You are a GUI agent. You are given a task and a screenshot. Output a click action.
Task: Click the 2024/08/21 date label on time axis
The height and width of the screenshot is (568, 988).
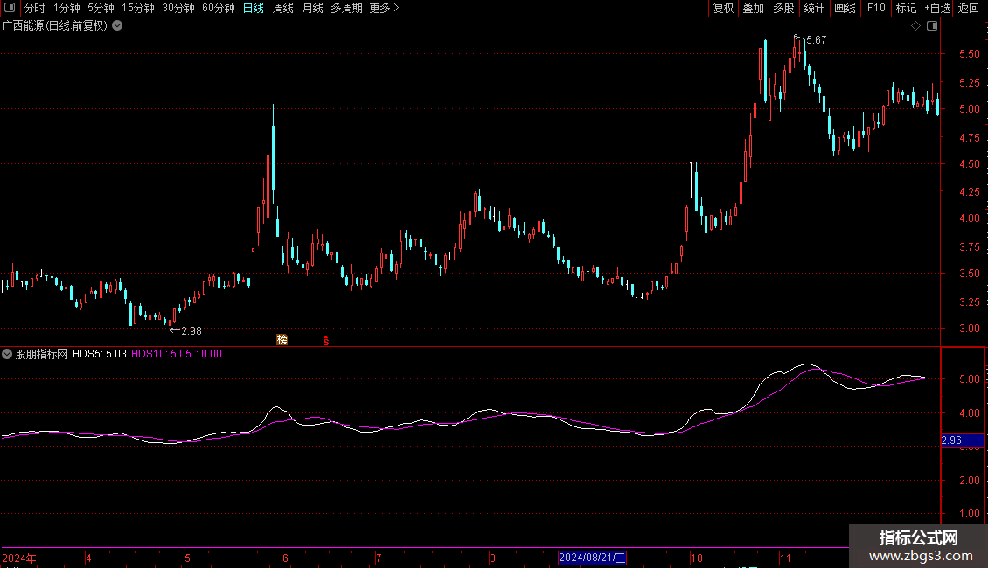point(592,558)
